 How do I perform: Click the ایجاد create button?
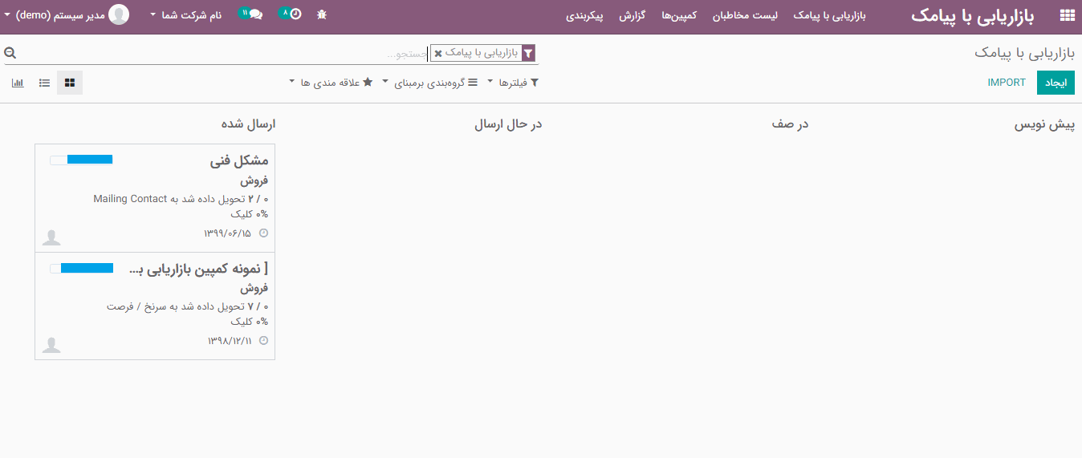[1056, 83]
